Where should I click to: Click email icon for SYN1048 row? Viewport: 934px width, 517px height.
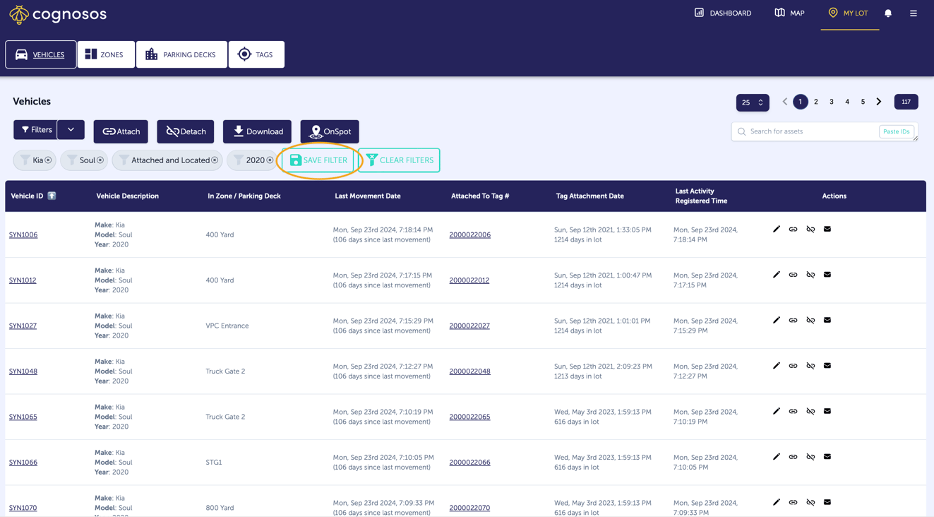tap(827, 366)
